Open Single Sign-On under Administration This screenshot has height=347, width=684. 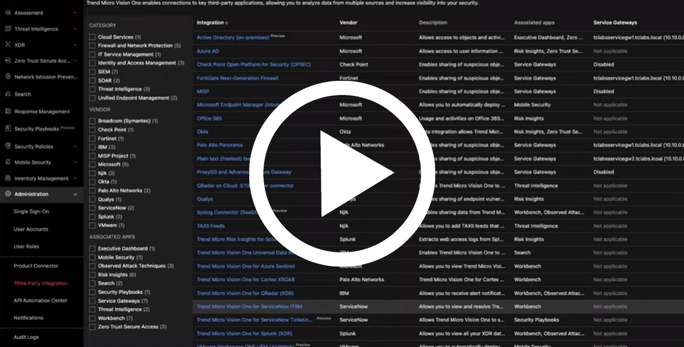click(x=31, y=212)
